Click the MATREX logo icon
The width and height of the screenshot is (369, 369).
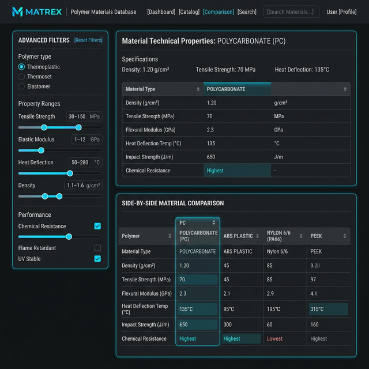click(17, 12)
